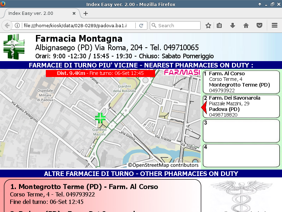
Task: Click the Pocket save icon
Action: [259, 25]
